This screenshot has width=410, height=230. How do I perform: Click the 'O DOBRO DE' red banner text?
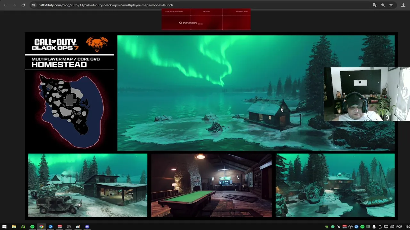tap(191, 23)
